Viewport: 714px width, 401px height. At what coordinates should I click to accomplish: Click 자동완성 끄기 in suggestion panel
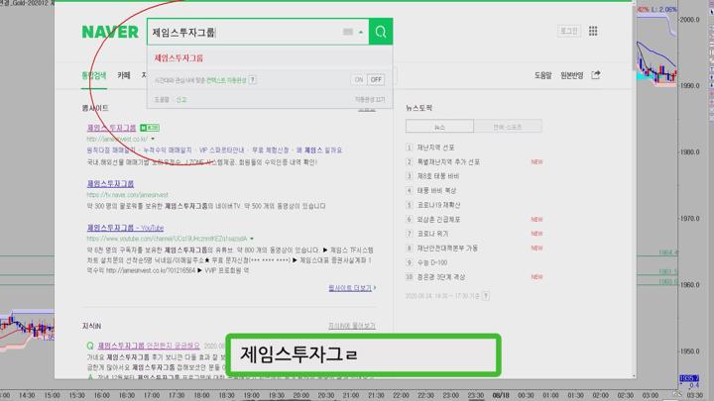(x=370, y=100)
